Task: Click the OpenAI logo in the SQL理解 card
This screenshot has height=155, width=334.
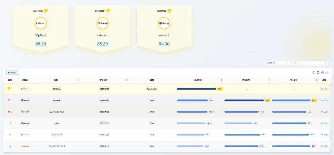Action: 164,23
